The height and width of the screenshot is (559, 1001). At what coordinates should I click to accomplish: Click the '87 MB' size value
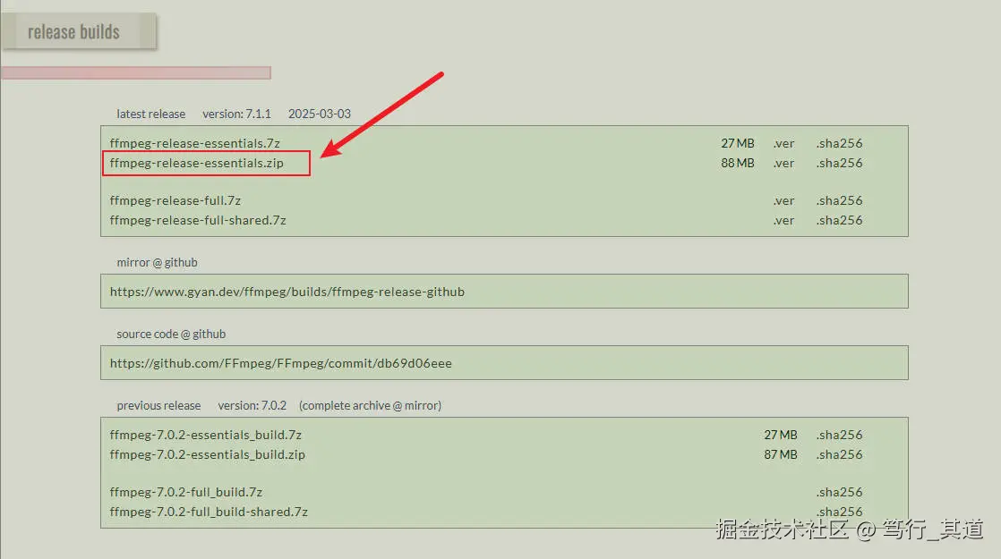click(781, 454)
